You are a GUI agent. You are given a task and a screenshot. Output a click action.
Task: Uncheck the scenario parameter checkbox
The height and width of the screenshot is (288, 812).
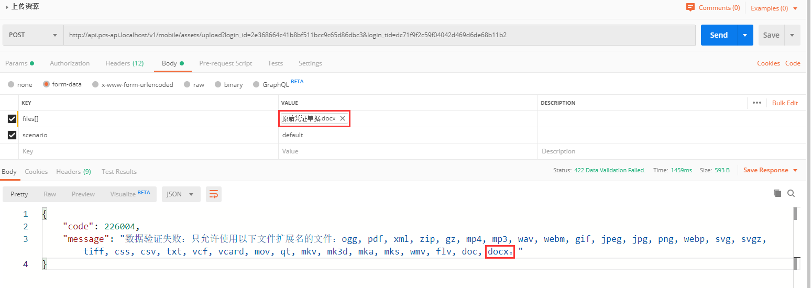pyautogui.click(x=12, y=135)
